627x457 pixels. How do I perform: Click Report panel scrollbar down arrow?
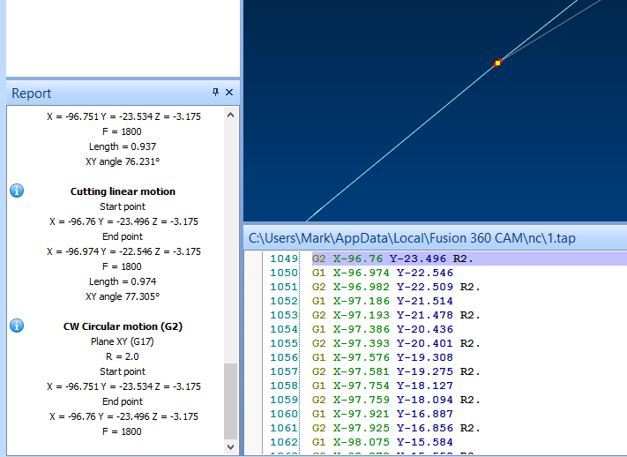tap(230, 447)
